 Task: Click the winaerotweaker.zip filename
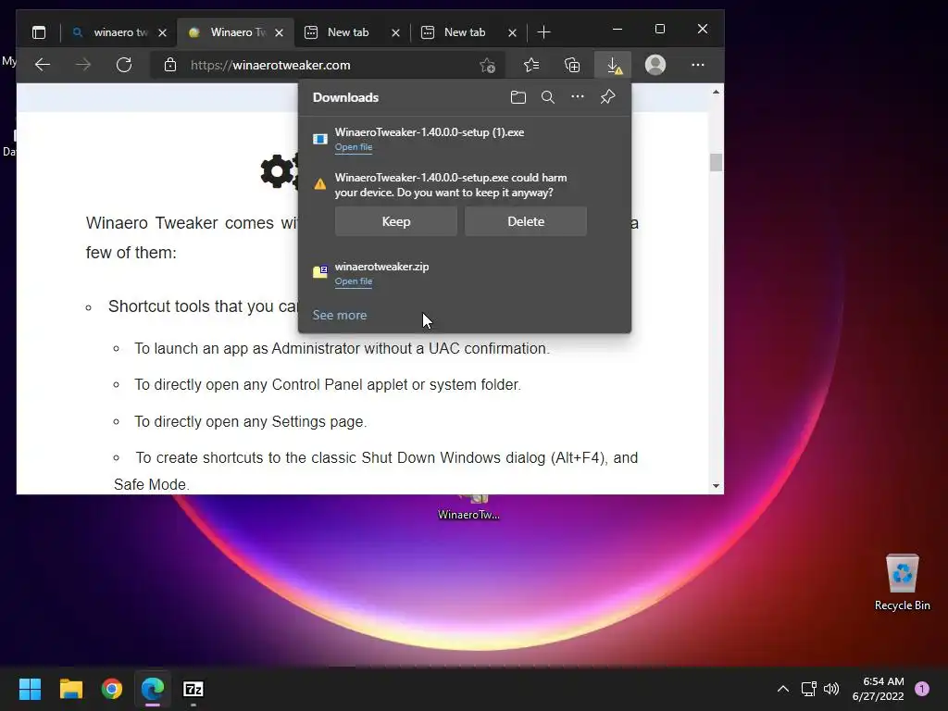coord(381,267)
